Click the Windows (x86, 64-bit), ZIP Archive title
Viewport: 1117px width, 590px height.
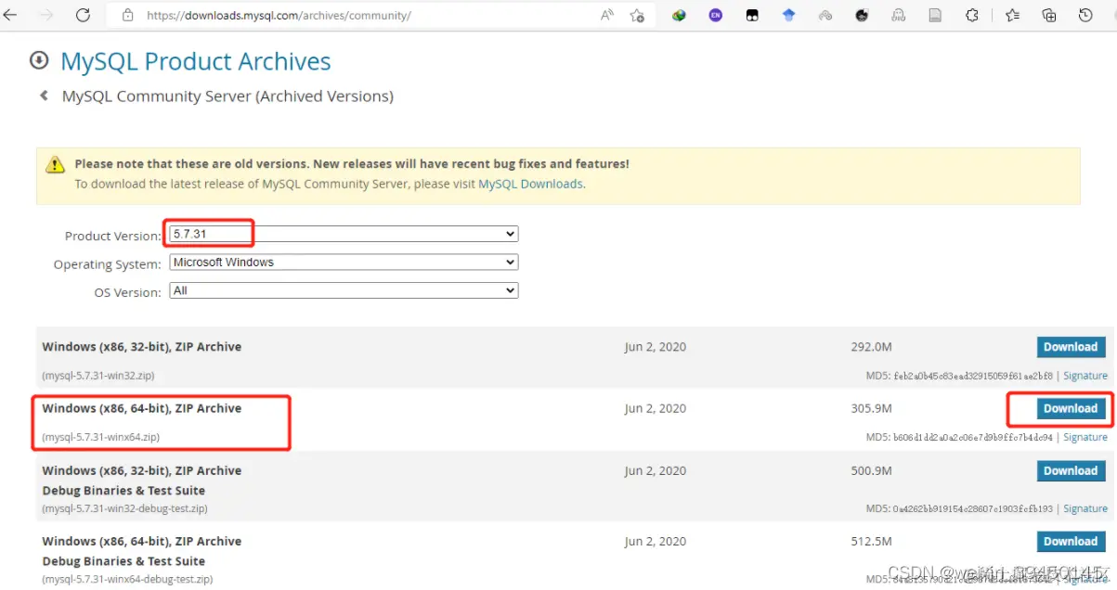point(142,408)
